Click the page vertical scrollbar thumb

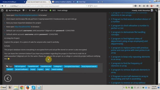click(159, 56)
